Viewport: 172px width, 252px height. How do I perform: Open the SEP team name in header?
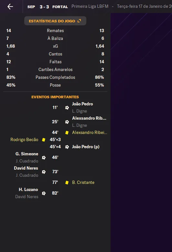point(31,7)
